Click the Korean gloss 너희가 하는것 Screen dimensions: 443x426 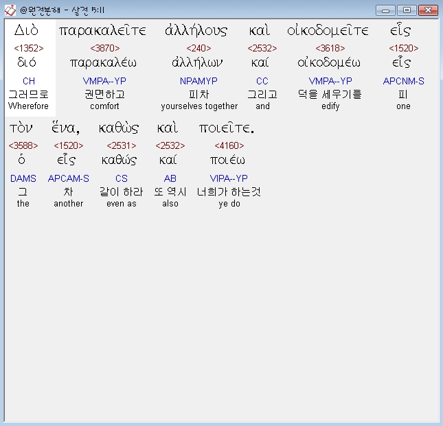click(x=229, y=192)
